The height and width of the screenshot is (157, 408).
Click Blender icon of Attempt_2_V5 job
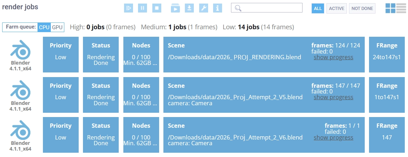click(x=20, y=90)
